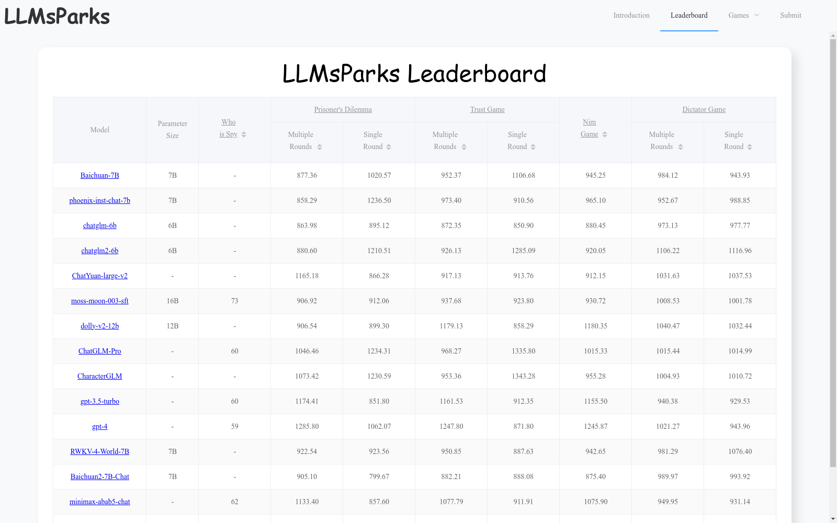Select the 16B parameter size cell
This screenshot has height=523, width=837.
(173, 301)
